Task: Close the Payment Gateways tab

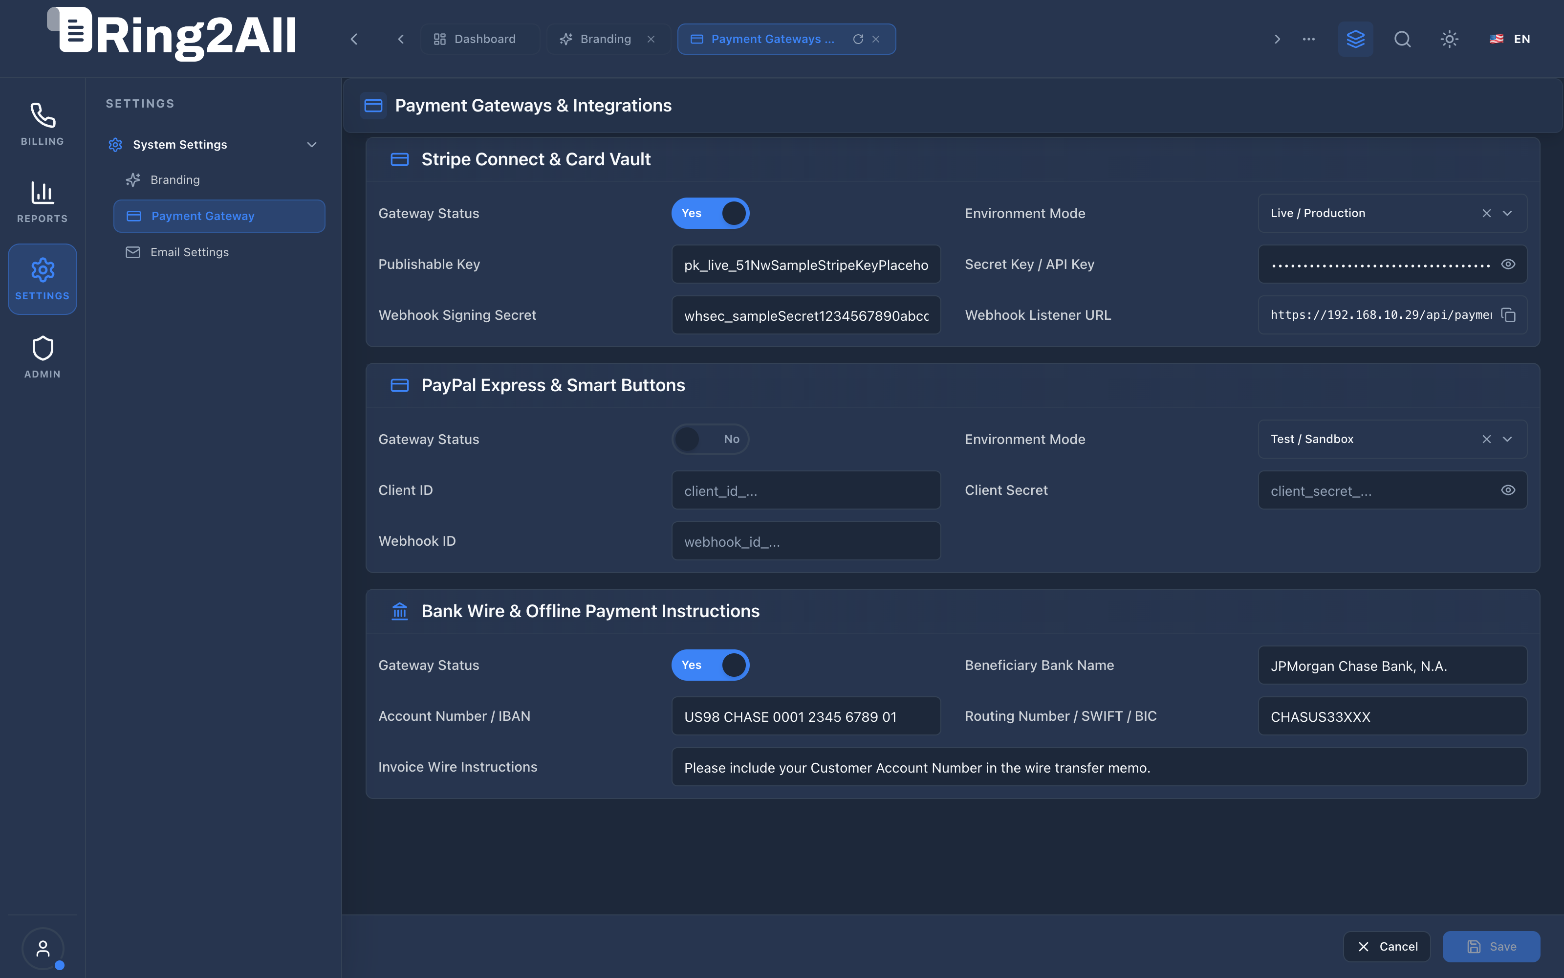Action: [876, 39]
